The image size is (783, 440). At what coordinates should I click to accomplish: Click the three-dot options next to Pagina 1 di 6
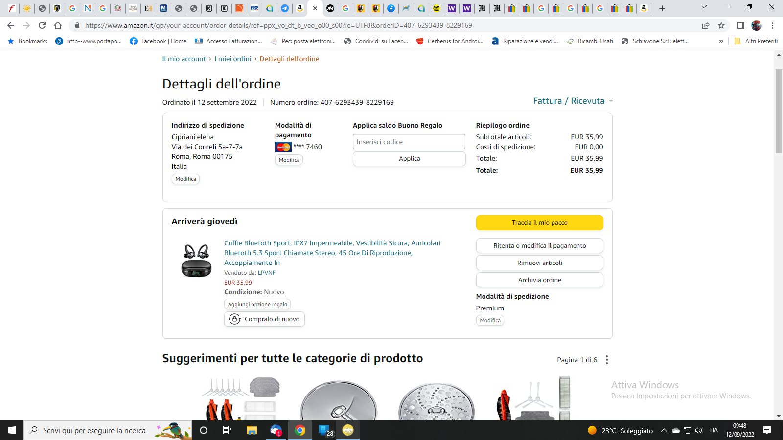click(x=607, y=360)
